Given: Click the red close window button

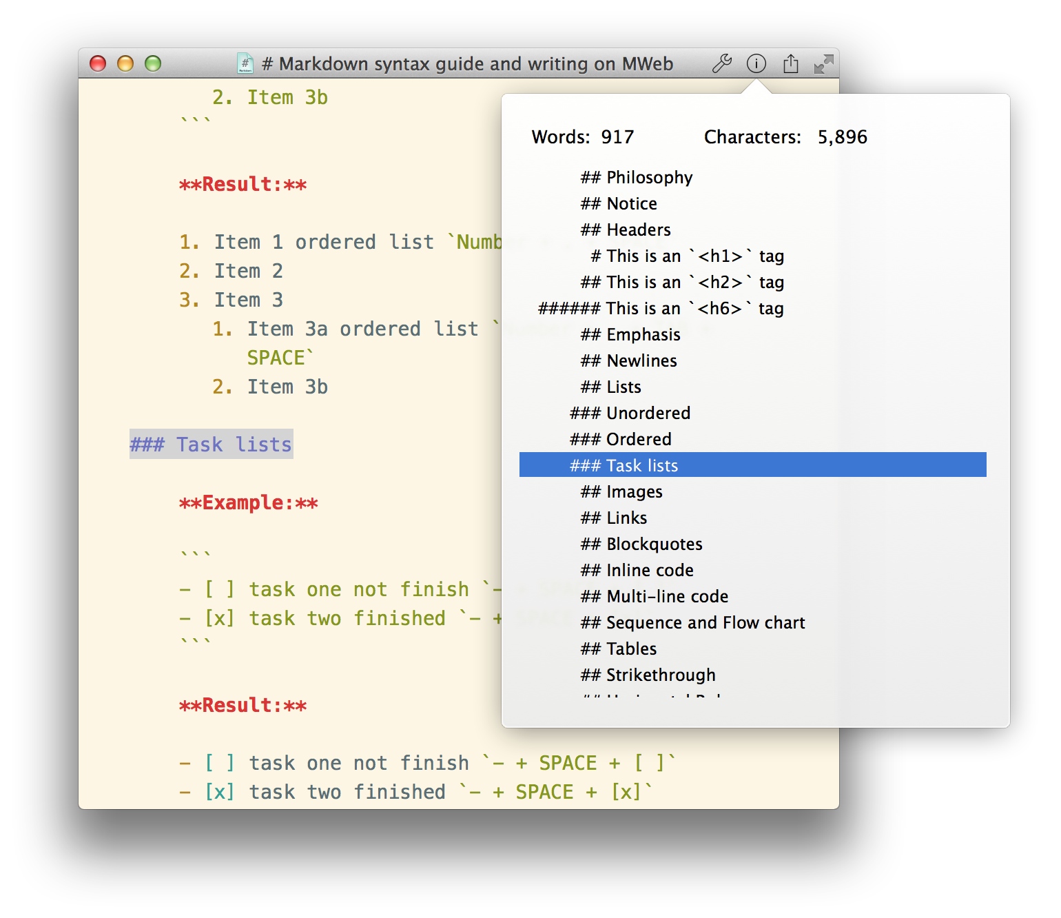Looking at the screenshot, I should click(x=98, y=63).
